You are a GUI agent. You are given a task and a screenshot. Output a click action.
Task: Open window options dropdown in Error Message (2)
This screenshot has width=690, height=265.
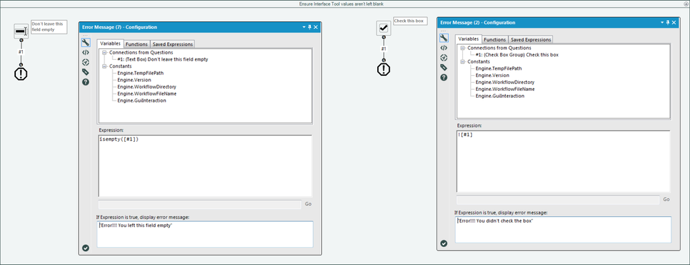[662, 23]
